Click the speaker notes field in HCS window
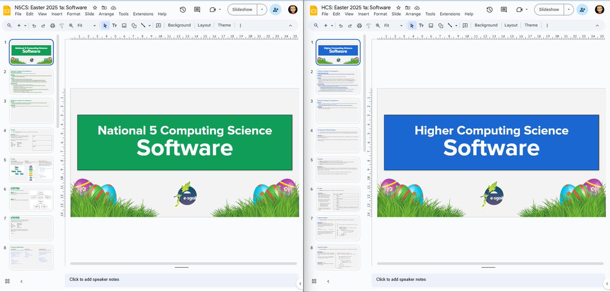This screenshot has height=292, width=610. click(x=489, y=279)
